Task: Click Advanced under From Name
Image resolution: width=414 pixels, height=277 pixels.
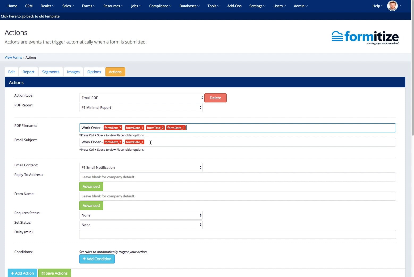Action: (91, 206)
